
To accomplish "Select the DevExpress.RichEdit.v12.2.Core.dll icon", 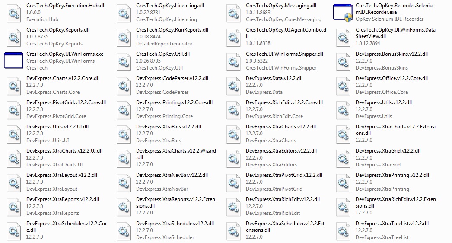I will click(x=233, y=110).
